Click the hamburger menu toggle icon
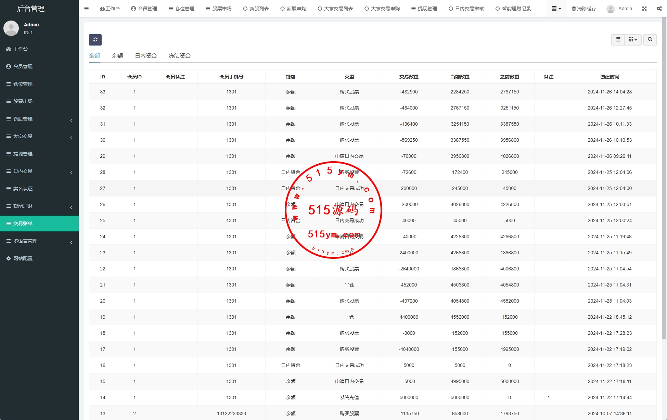 pyautogui.click(x=87, y=9)
